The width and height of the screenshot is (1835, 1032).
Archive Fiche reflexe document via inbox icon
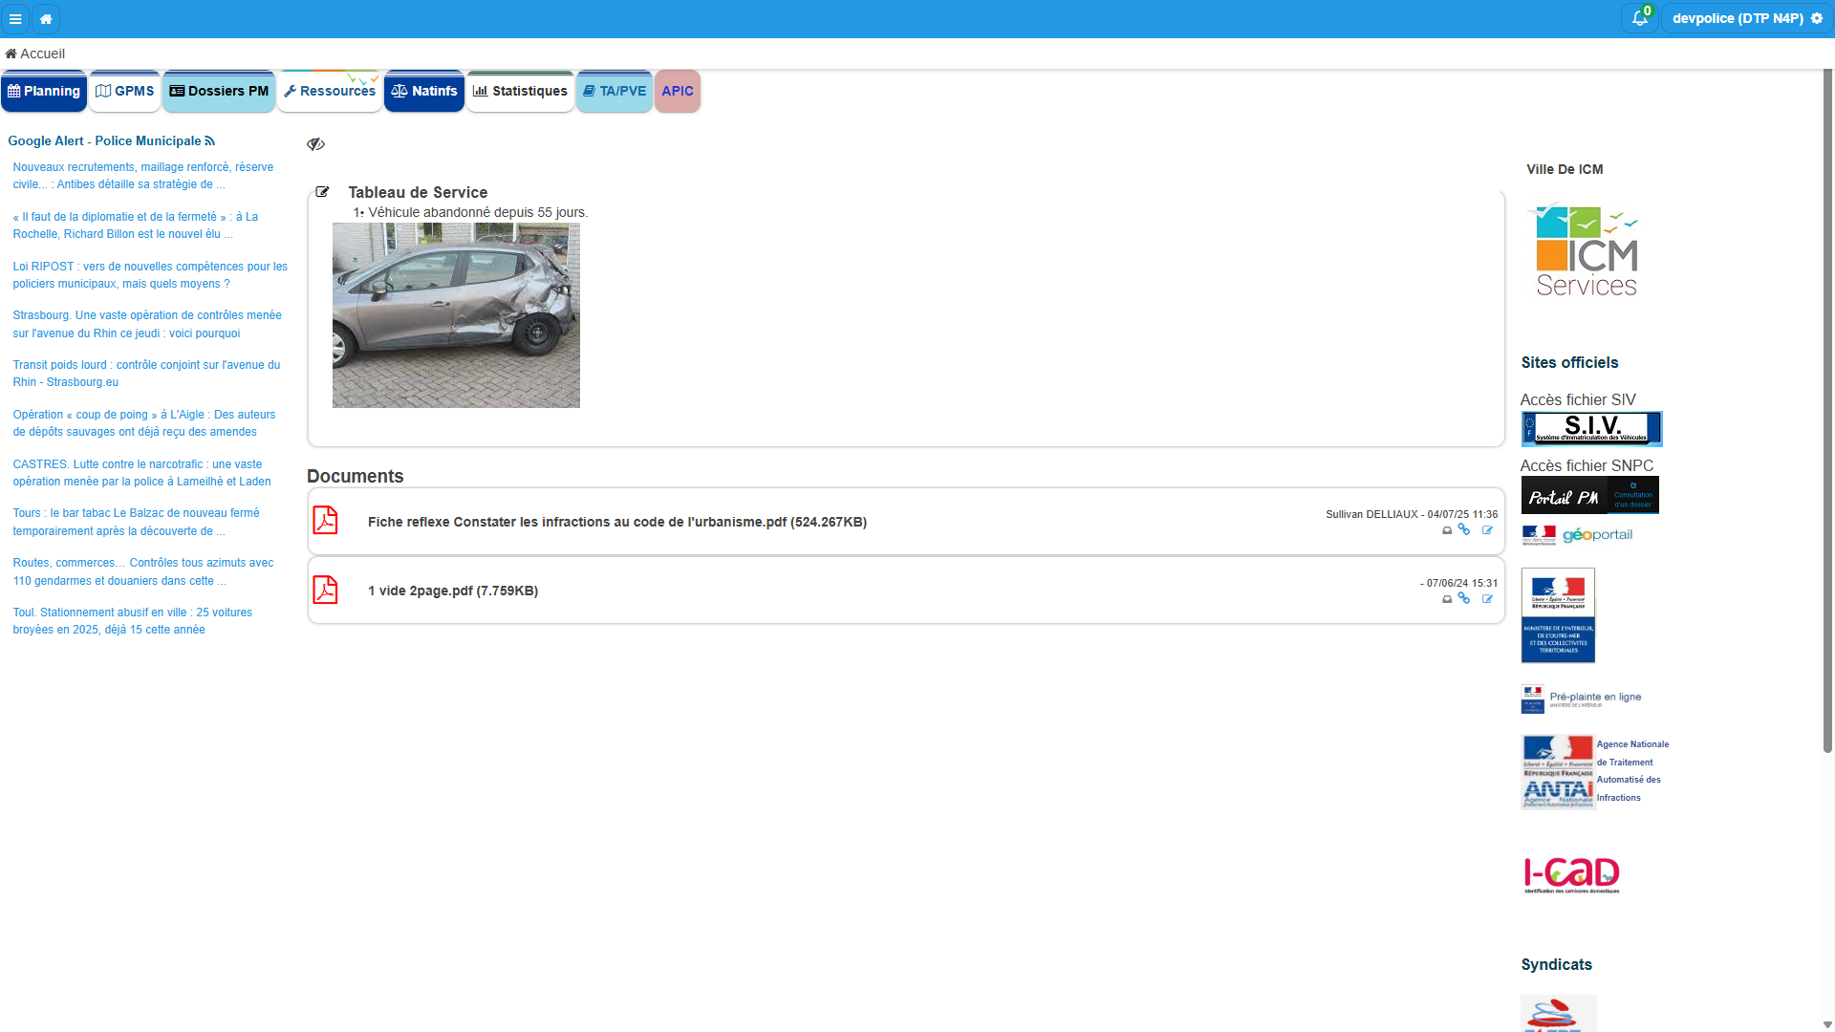tap(1447, 530)
